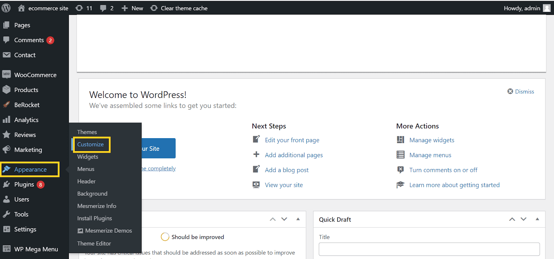Screen dimensions: 554x259
Task: Open the comments bubble icon showing 2
Action: [107, 8]
